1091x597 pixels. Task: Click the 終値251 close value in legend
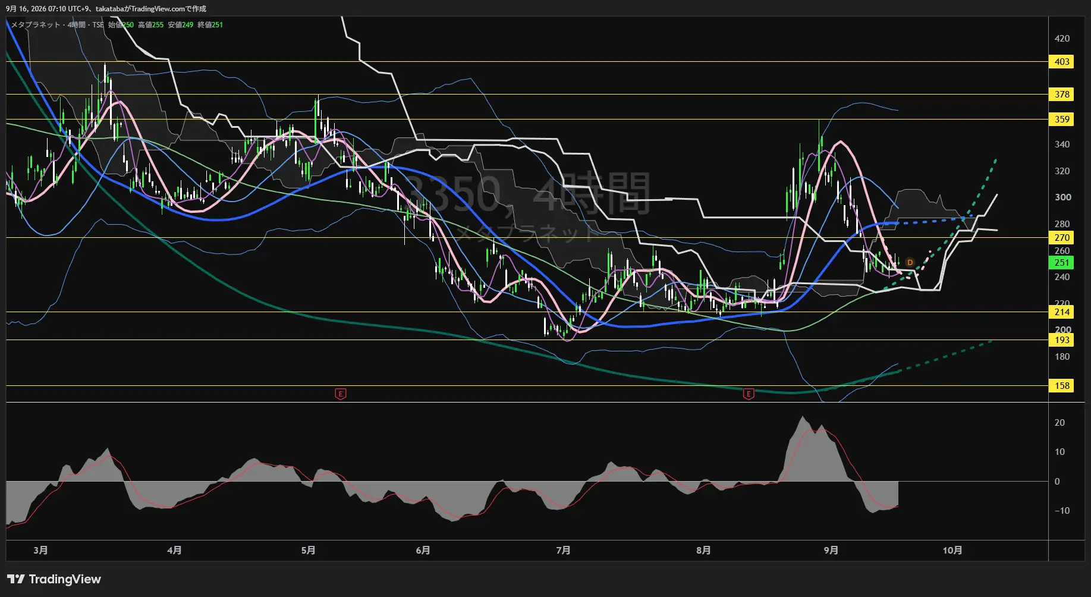[x=210, y=25]
